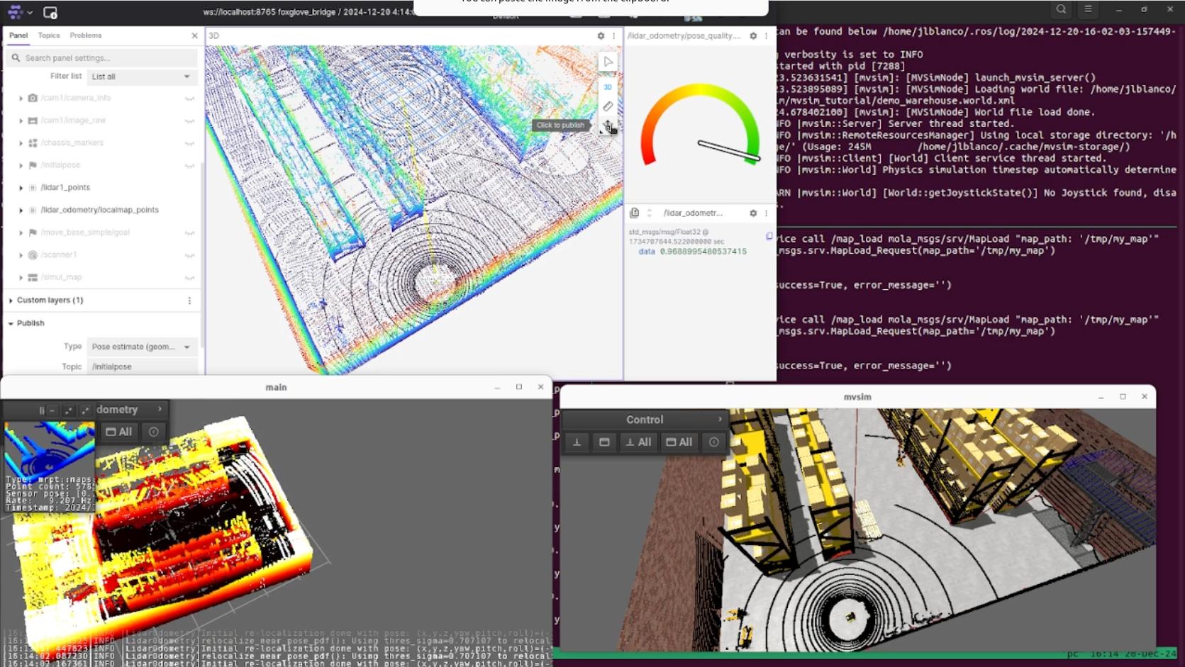Toggle visibility of /initialpose topic

coord(189,165)
